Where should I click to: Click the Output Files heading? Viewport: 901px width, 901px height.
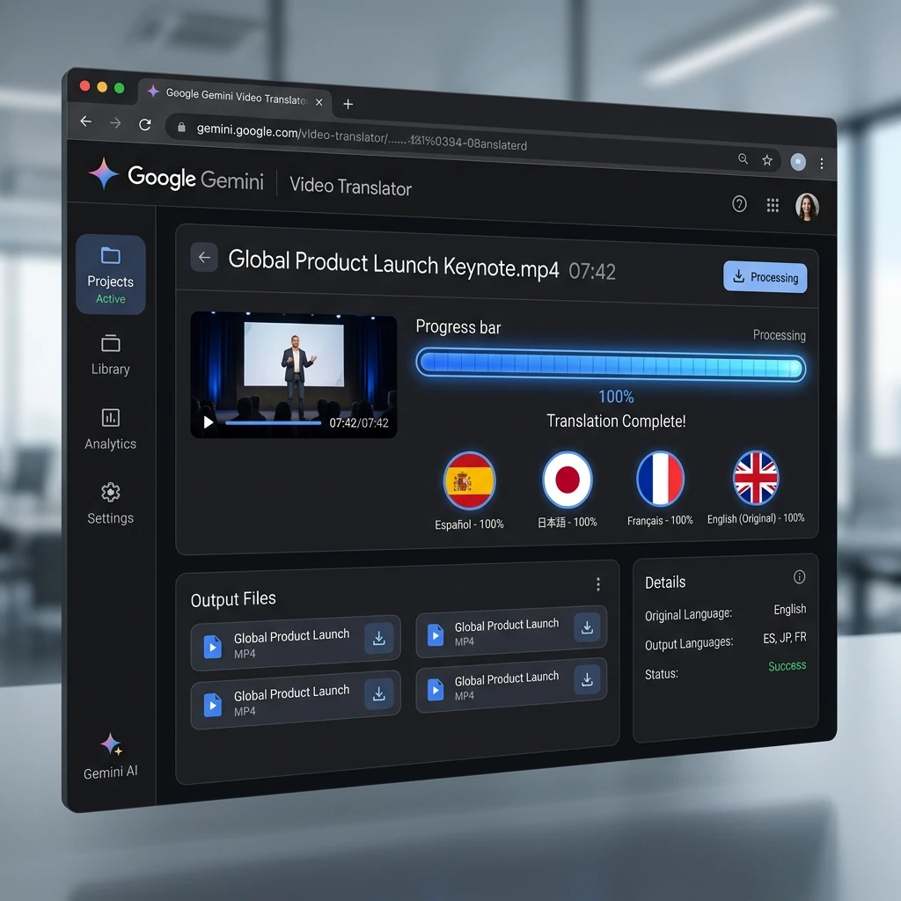tap(233, 599)
